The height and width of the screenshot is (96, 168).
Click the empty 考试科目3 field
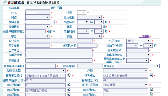pos(45,95)
